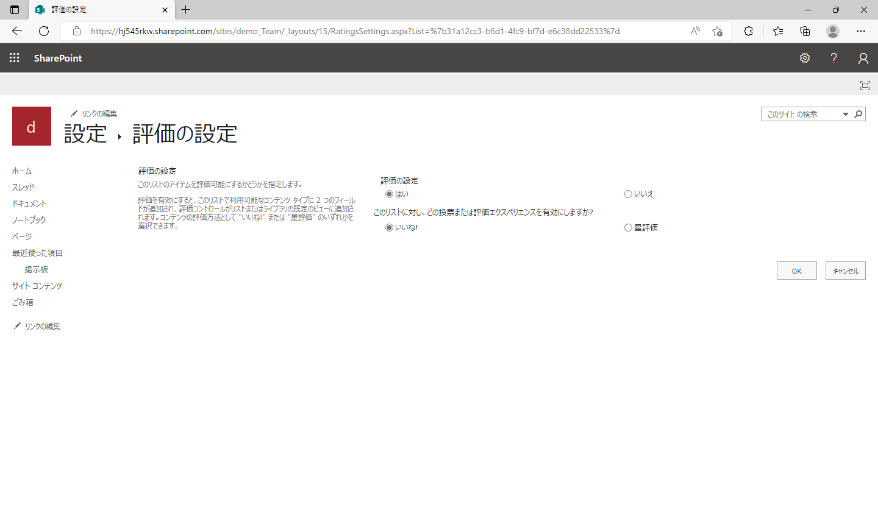This screenshot has height=524, width=878.
Task: Open browser Extensions puzzle icon
Action: tap(748, 31)
